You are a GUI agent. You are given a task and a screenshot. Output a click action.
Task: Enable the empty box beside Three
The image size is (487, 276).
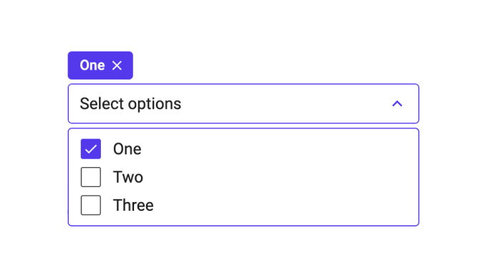click(91, 205)
